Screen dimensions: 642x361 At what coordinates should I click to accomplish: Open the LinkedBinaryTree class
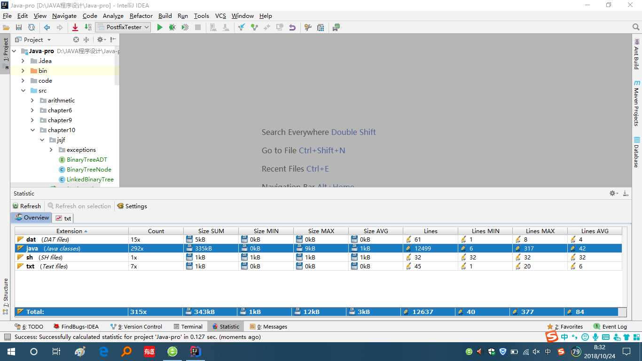(x=90, y=179)
